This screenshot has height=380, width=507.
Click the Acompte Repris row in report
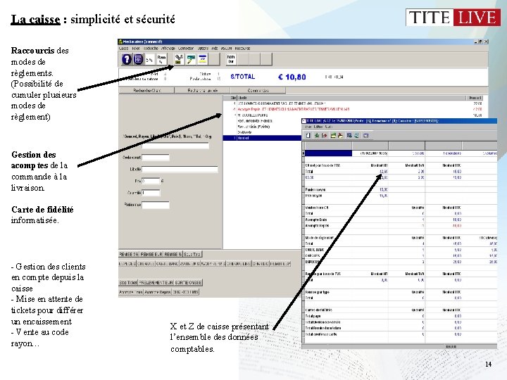[400, 226]
